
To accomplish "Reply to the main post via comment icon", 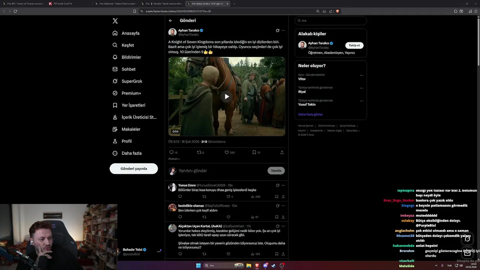I will (171, 152).
